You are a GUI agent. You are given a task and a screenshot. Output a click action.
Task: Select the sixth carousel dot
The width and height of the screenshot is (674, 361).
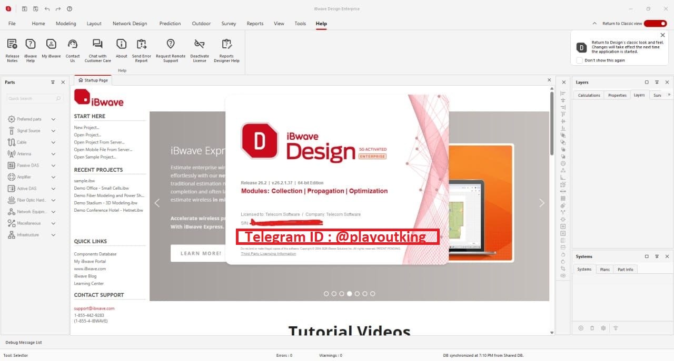[365, 294]
